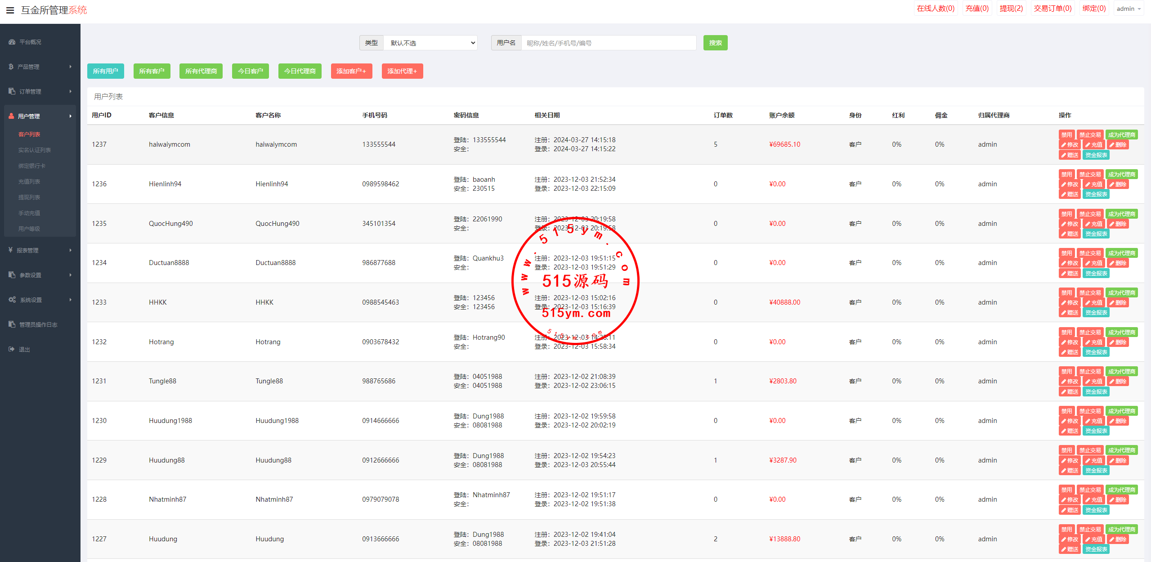
Task: Open 实名认证列表 submenu item
Action: pos(35,150)
